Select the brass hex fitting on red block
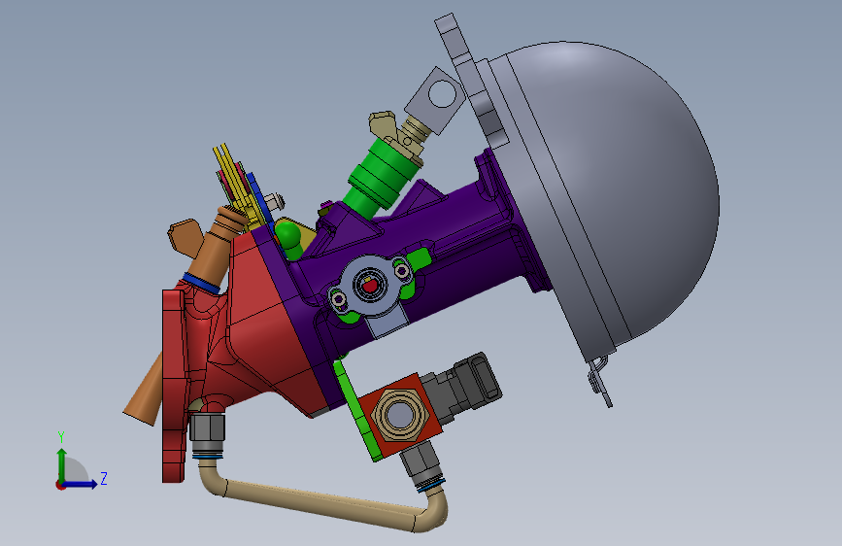Screen dimensions: 842x546 pos(399,415)
